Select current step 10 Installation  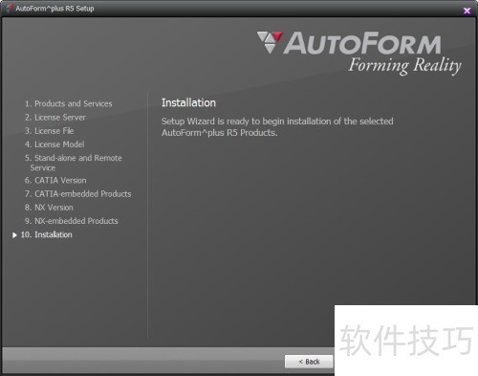pyautogui.click(x=47, y=234)
